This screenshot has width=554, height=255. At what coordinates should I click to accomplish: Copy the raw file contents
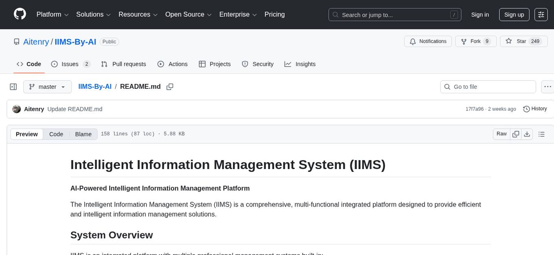pyautogui.click(x=516, y=134)
